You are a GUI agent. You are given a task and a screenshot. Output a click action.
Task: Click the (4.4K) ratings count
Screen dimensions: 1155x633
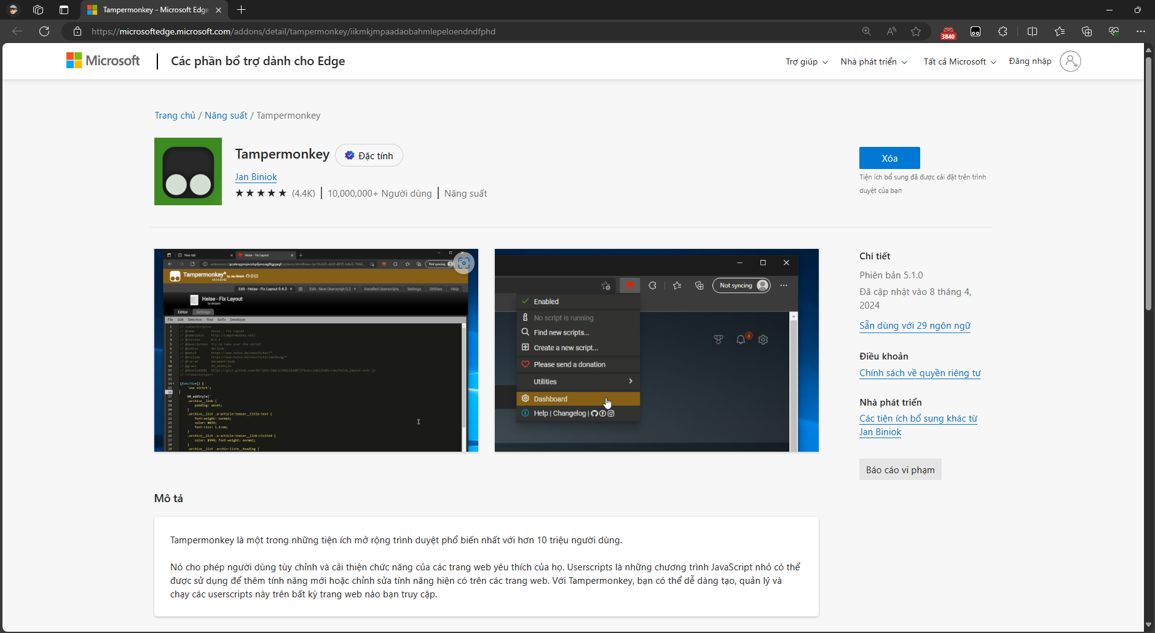(304, 194)
